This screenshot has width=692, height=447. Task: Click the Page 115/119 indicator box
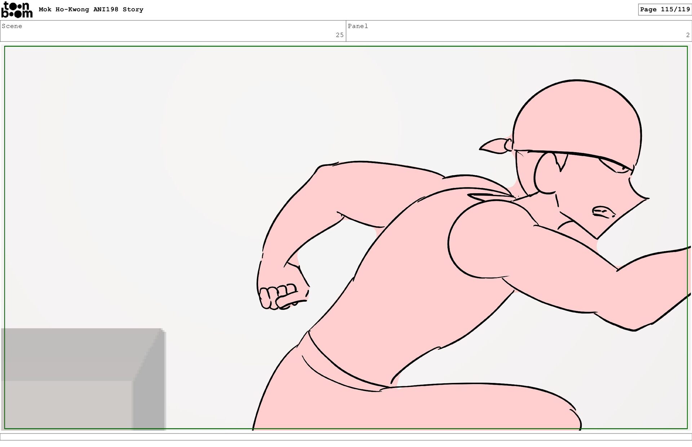[665, 10]
